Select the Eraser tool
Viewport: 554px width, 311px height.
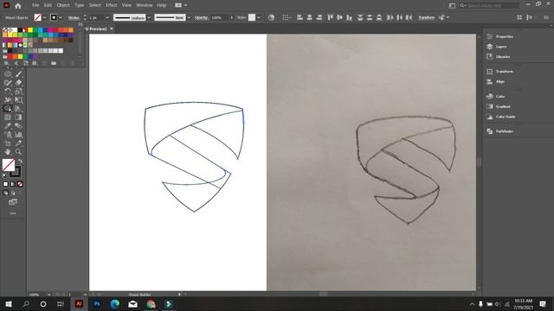point(19,83)
